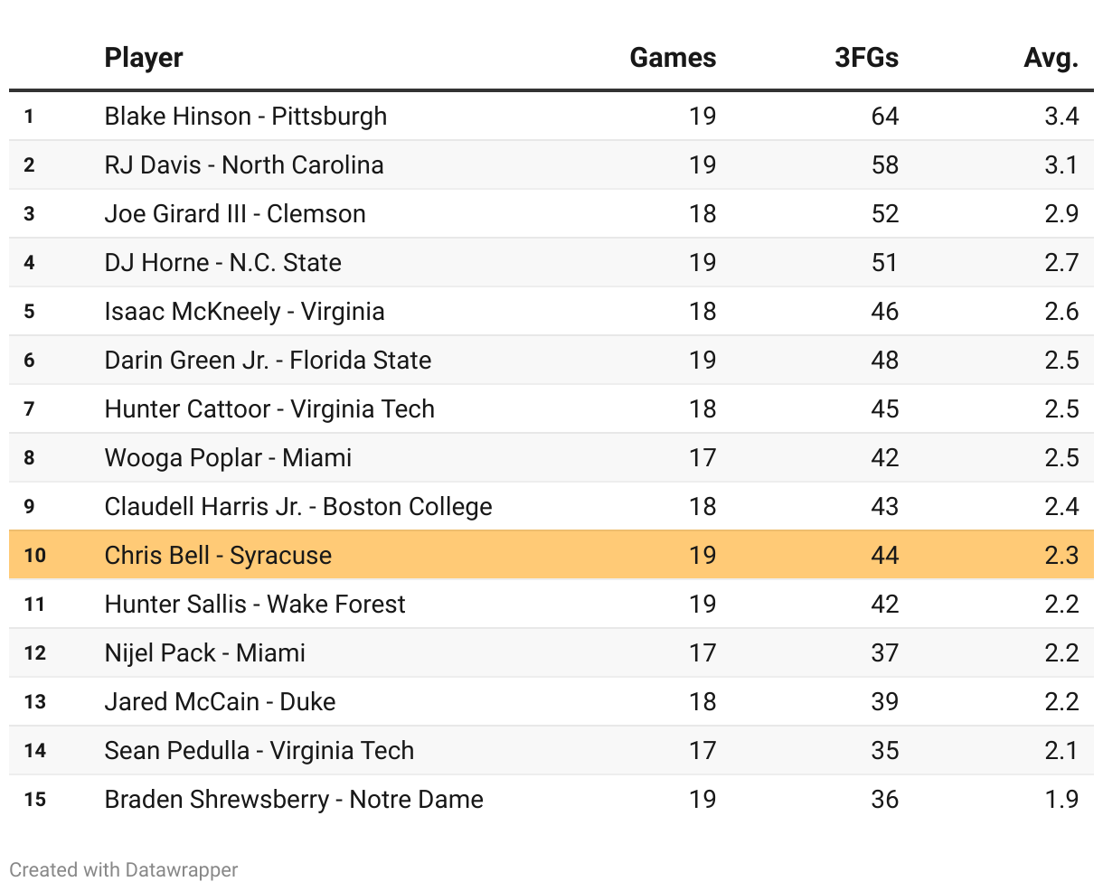Click DJ Horne - N.C. State name

coord(223,263)
